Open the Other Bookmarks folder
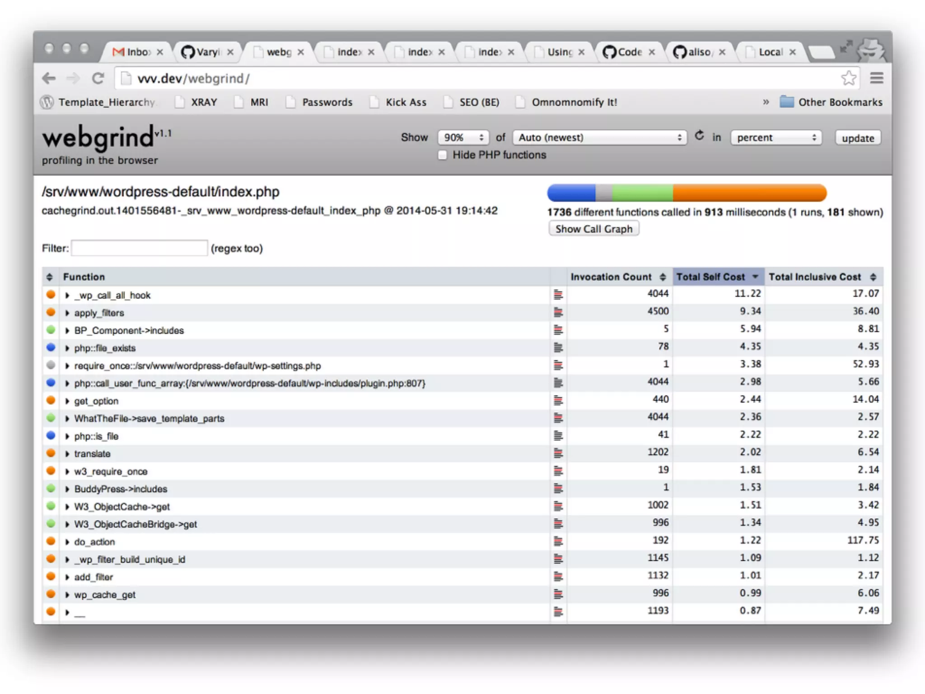 click(831, 102)
